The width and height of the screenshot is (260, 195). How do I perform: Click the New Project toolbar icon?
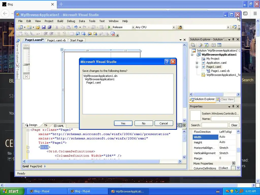coord(21,27)
